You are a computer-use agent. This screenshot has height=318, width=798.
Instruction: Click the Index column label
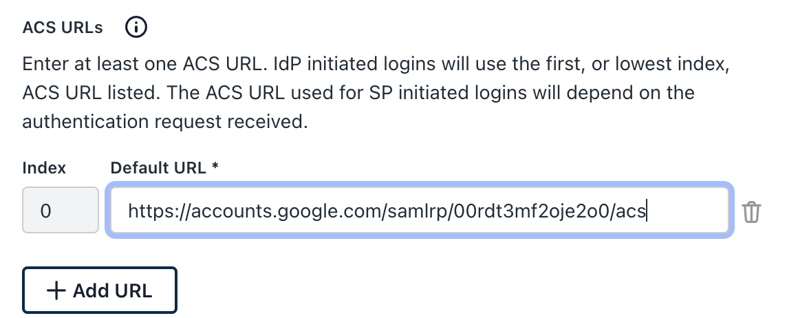[x=44, y=168]
